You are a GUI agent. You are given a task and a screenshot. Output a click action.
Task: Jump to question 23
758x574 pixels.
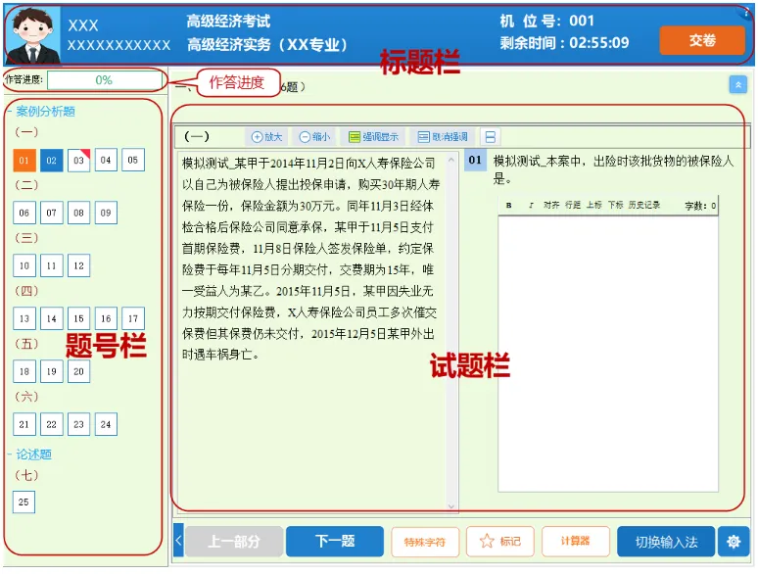click(78, 424)
